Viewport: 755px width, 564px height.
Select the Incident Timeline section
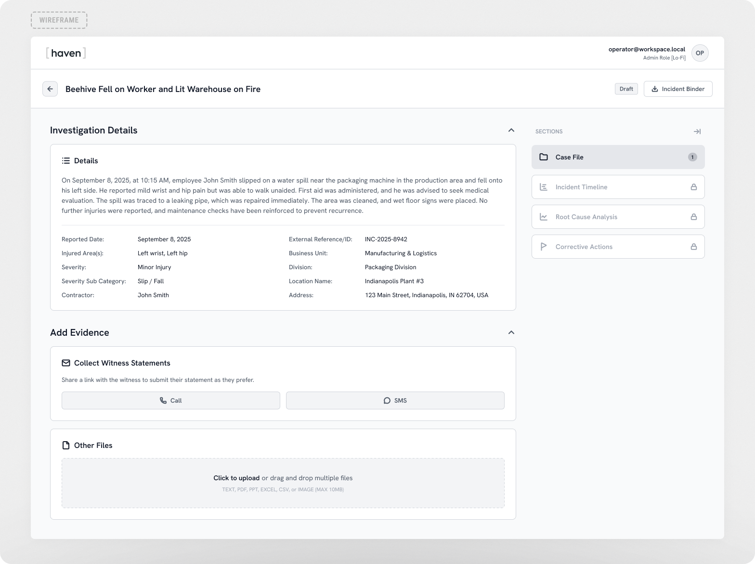(618, 187)
